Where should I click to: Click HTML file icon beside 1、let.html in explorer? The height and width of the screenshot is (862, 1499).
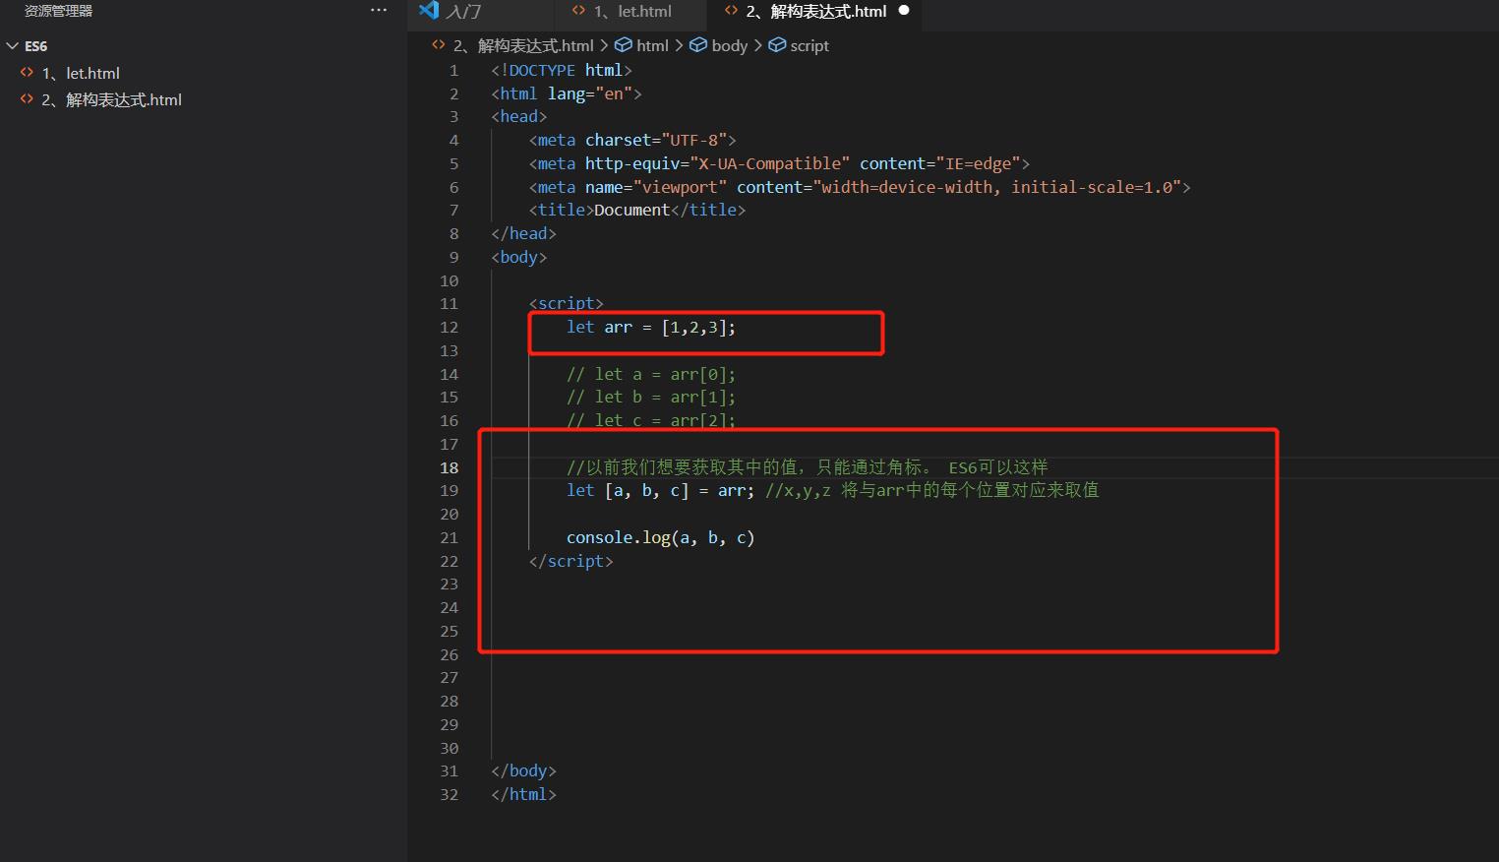click(28, 73)
